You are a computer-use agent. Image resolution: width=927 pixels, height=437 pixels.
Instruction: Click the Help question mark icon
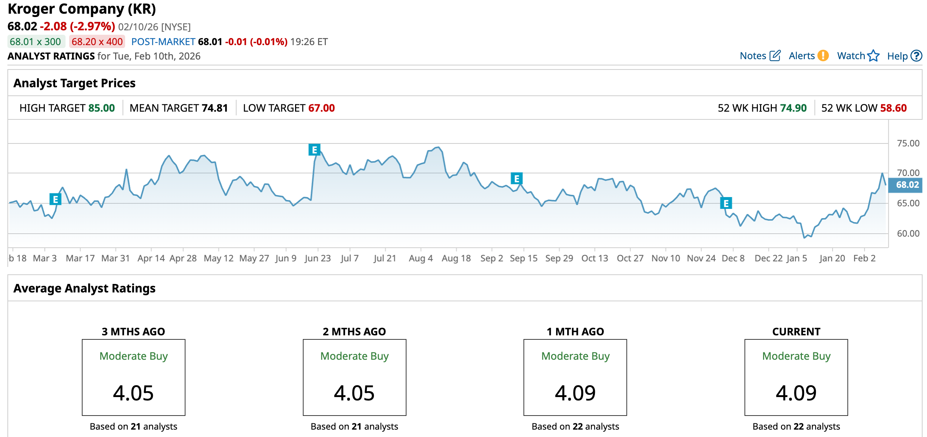(x=916, y=56)
